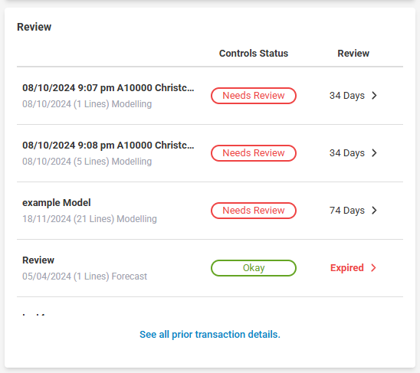Click 34 Days for 9:08 pm row

click(x=347, y=153)
